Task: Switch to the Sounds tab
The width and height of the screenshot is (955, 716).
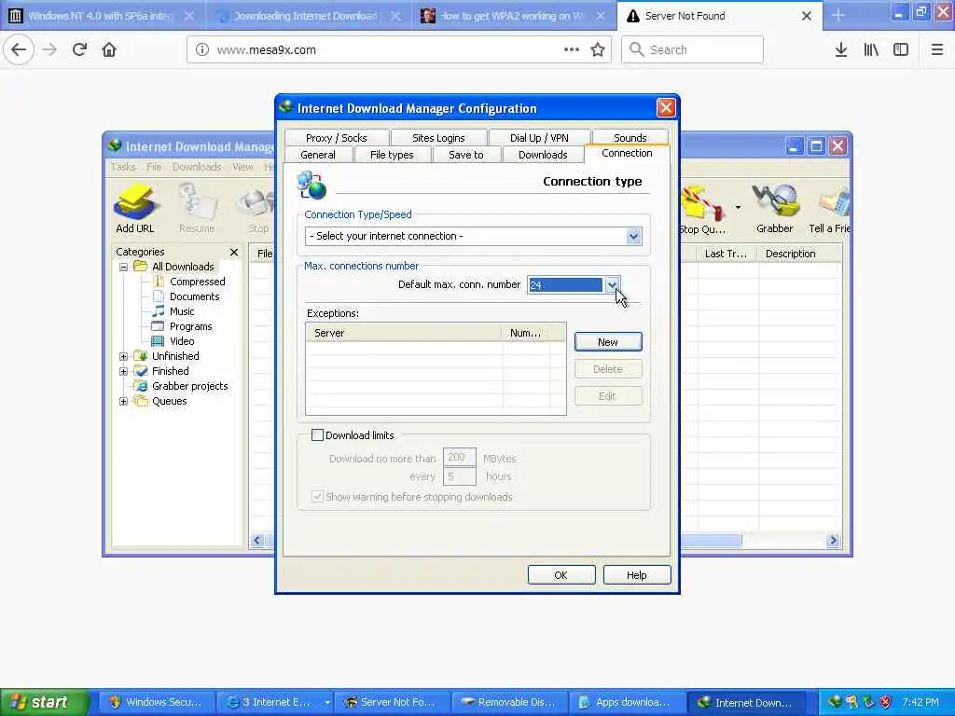Action: pyautogui.click(x=630, y=138)
